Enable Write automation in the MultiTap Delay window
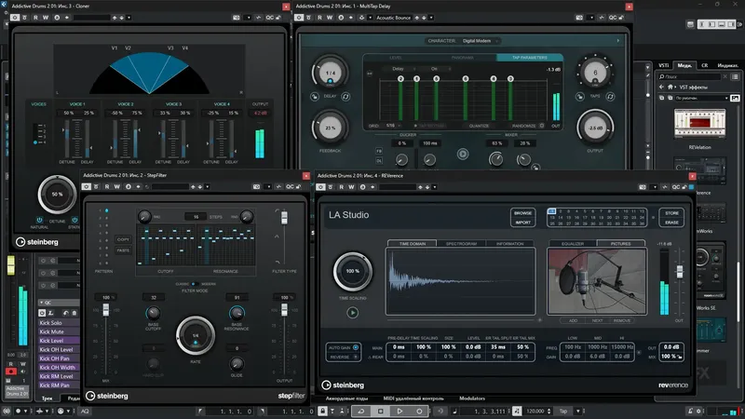Screen dimensions: 745x419 point(330,18)
